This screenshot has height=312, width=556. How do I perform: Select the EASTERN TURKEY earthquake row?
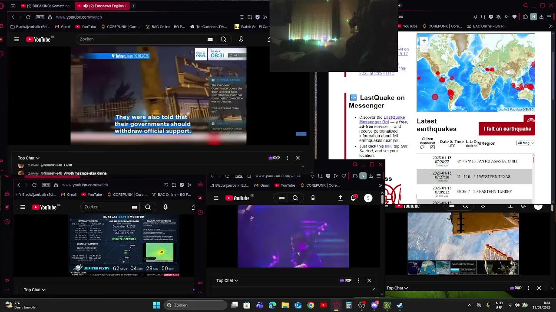[474, 191]
